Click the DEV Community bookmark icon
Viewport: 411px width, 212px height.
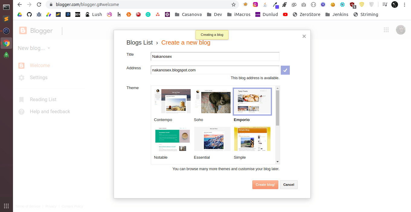pyautogui.click(x=77, y=14)
